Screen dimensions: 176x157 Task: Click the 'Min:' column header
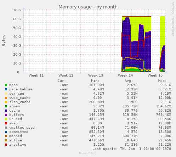point(95,81)
